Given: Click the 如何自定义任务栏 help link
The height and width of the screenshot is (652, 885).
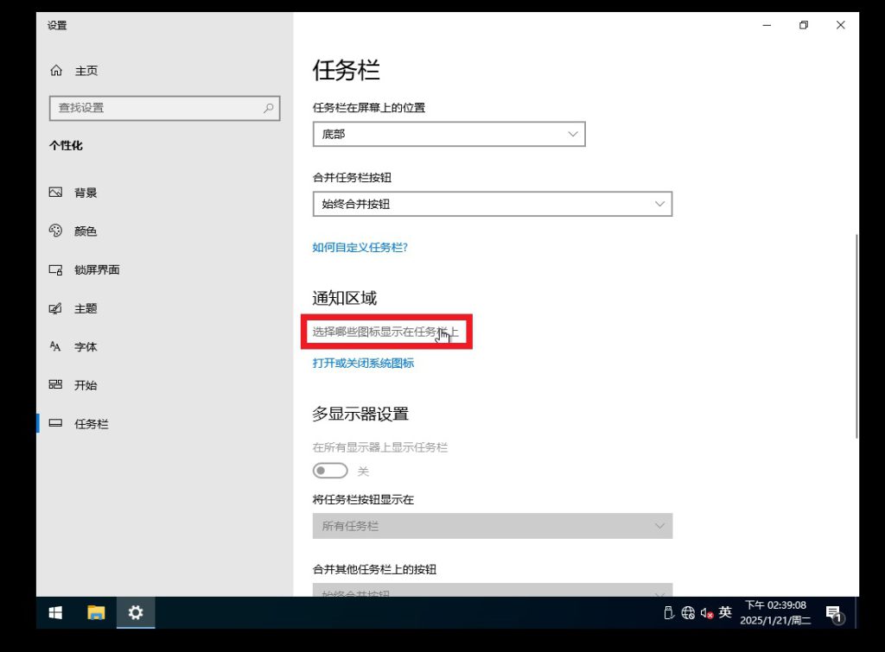Looking at the screenshot, I should pyautogui.click(x=360, y=247).
